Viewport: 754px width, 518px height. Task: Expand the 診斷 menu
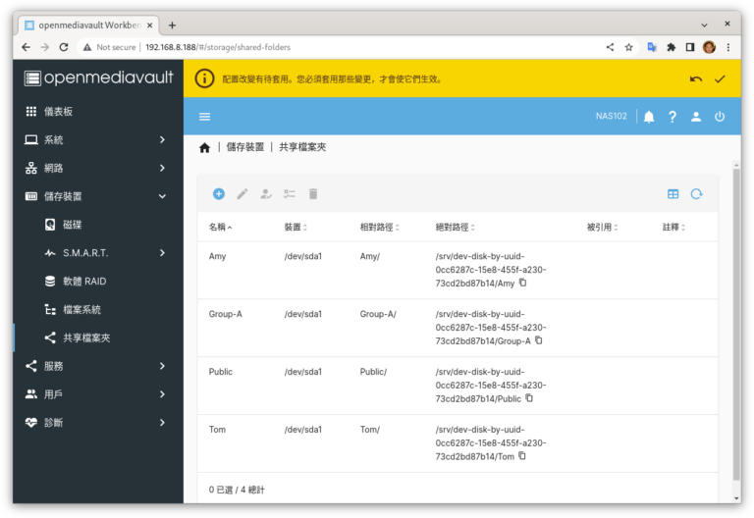point(98,424)
